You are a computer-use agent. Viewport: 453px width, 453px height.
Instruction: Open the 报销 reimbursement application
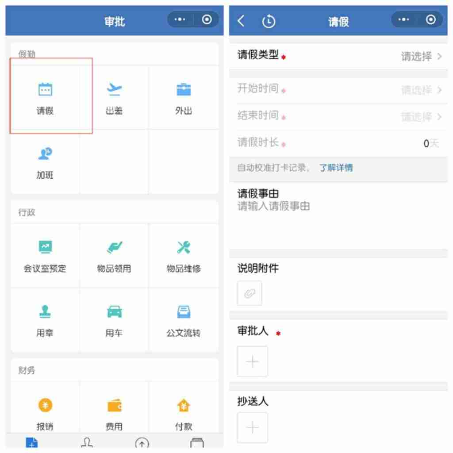pyautogui.click(x=45, y=414)
